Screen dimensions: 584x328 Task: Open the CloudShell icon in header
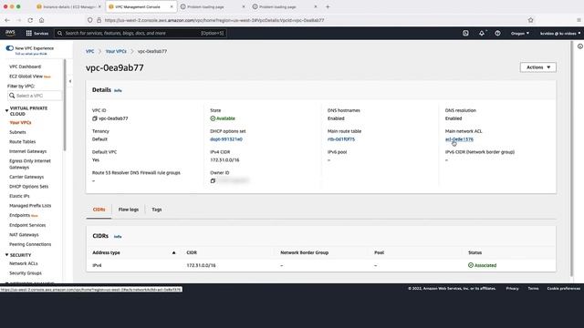point(465,33)
